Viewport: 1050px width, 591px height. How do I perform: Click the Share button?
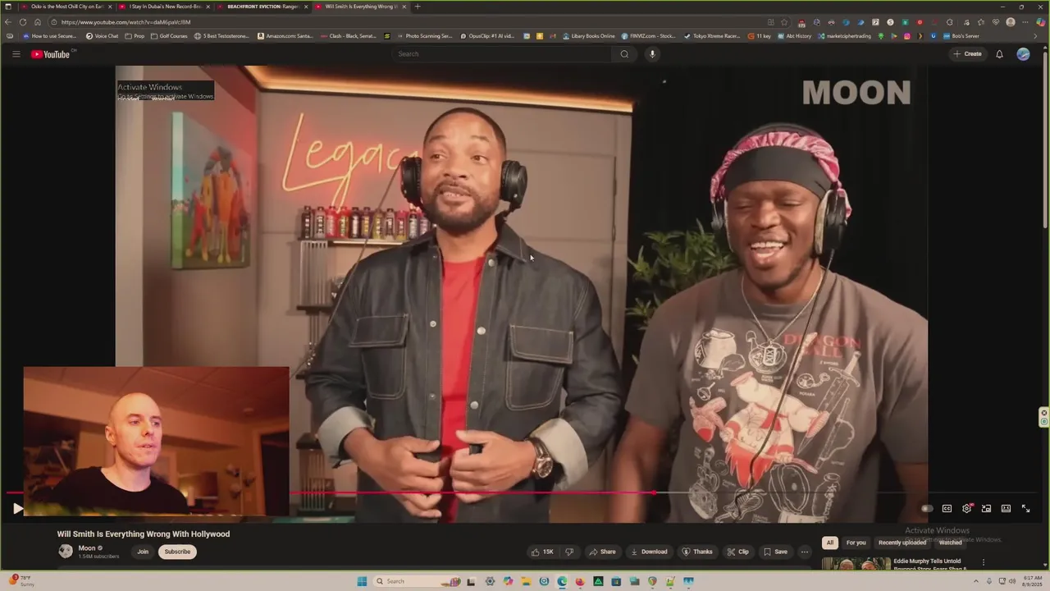click(x=602, y=552)
